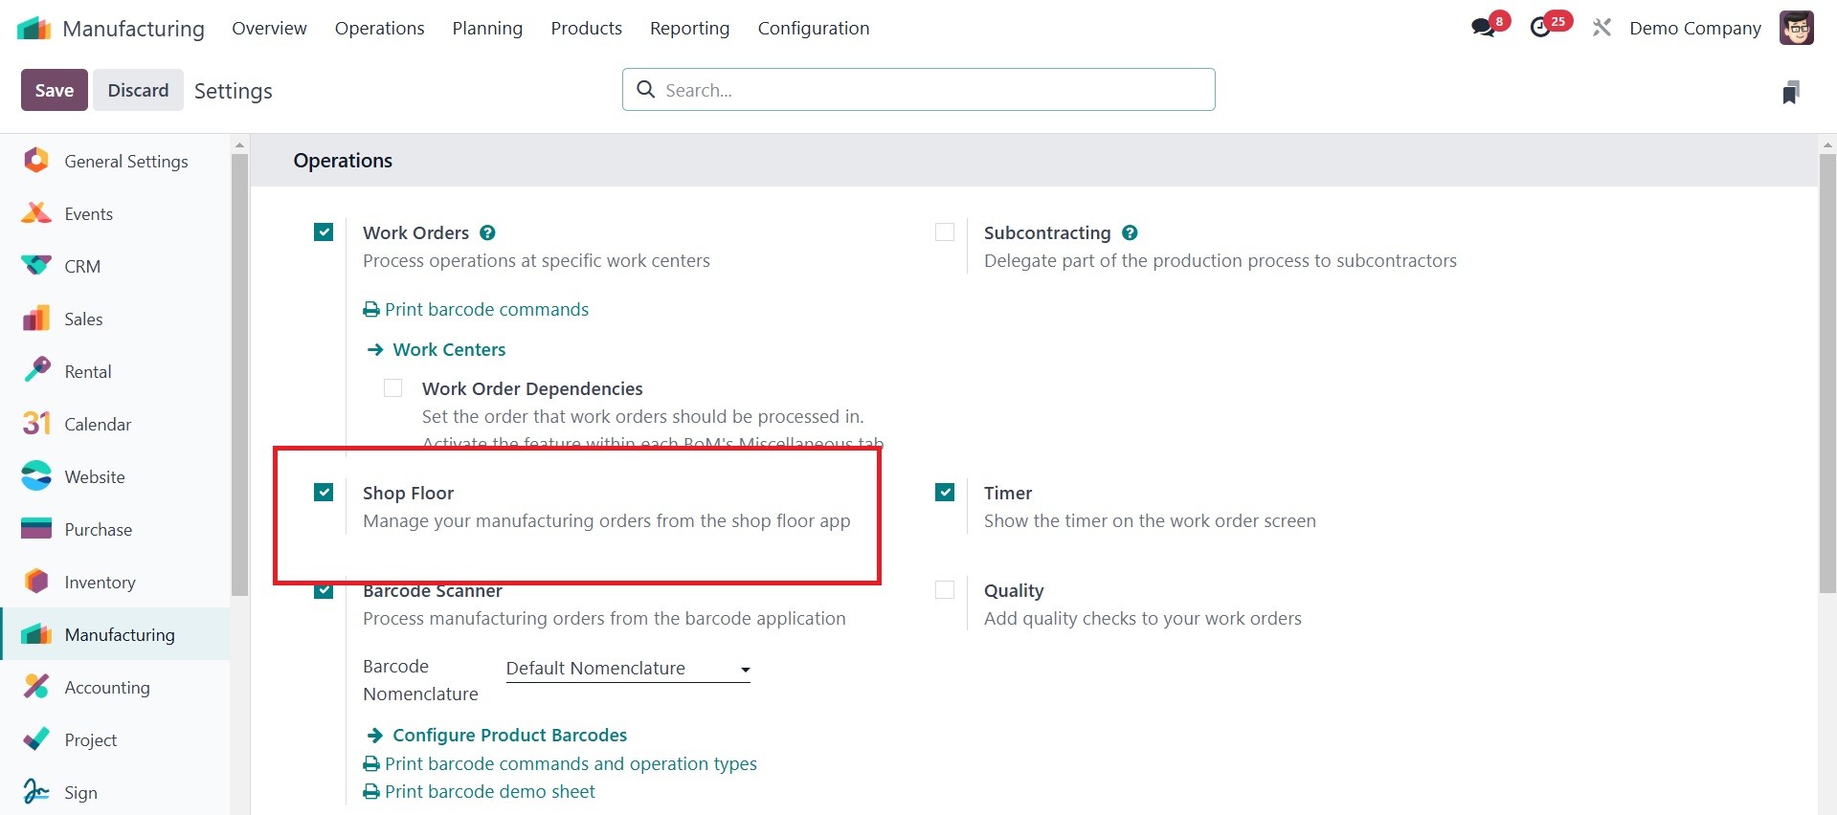Click the Work Orders help question icon
Screen dimensions: 1837x815
[x=487, y=232]
